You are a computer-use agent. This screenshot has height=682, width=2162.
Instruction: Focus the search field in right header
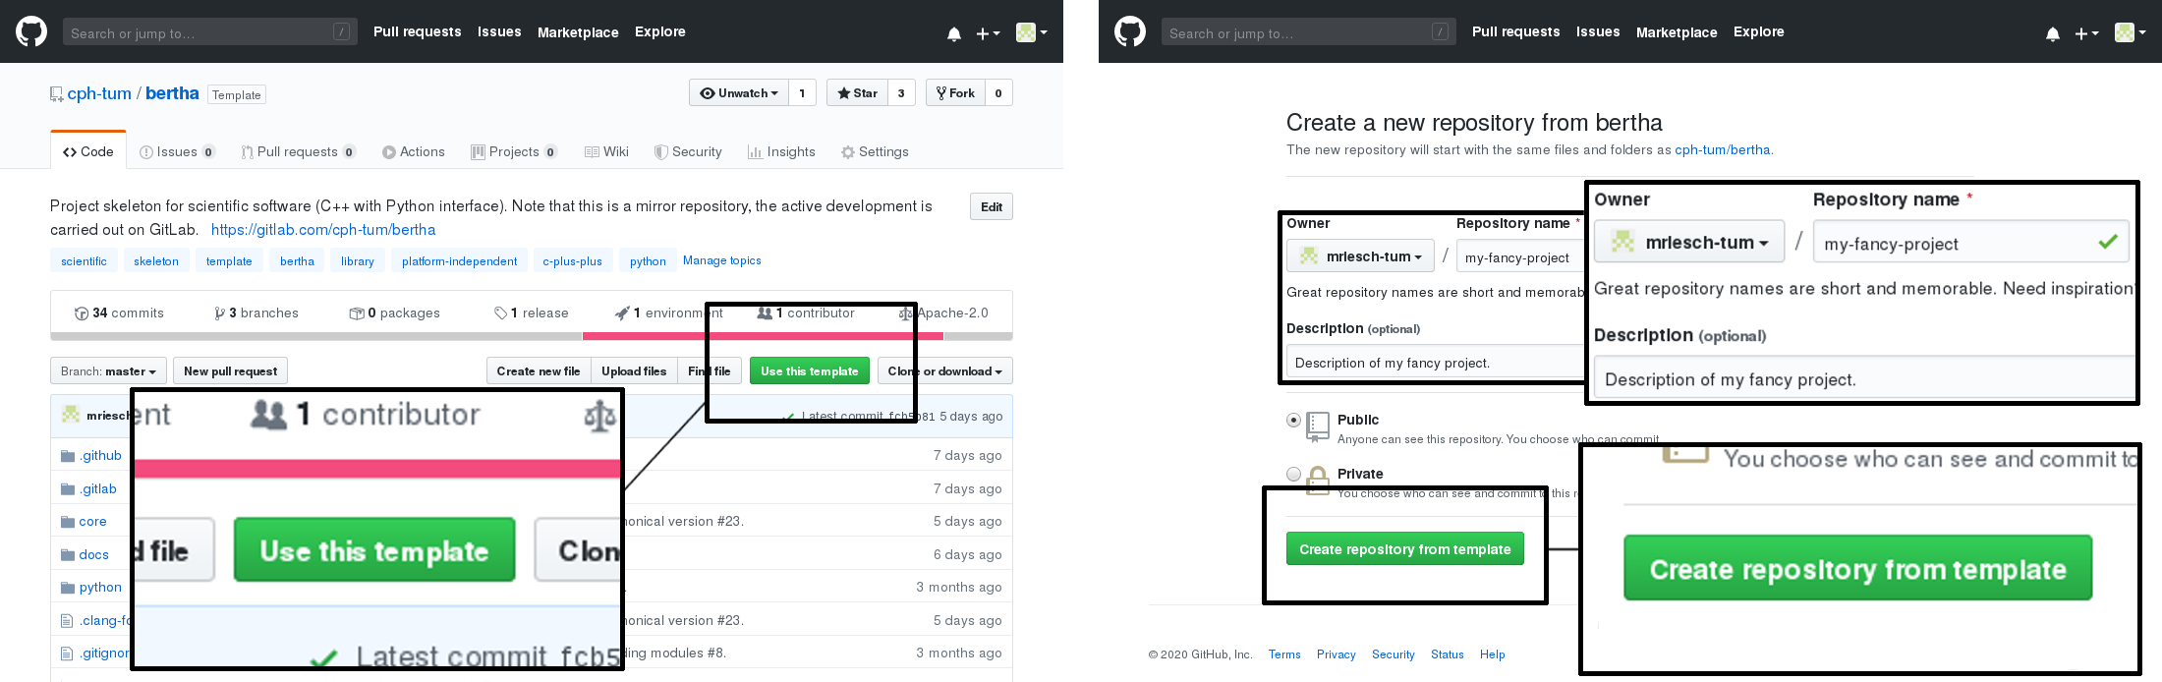pos(1308,32)
